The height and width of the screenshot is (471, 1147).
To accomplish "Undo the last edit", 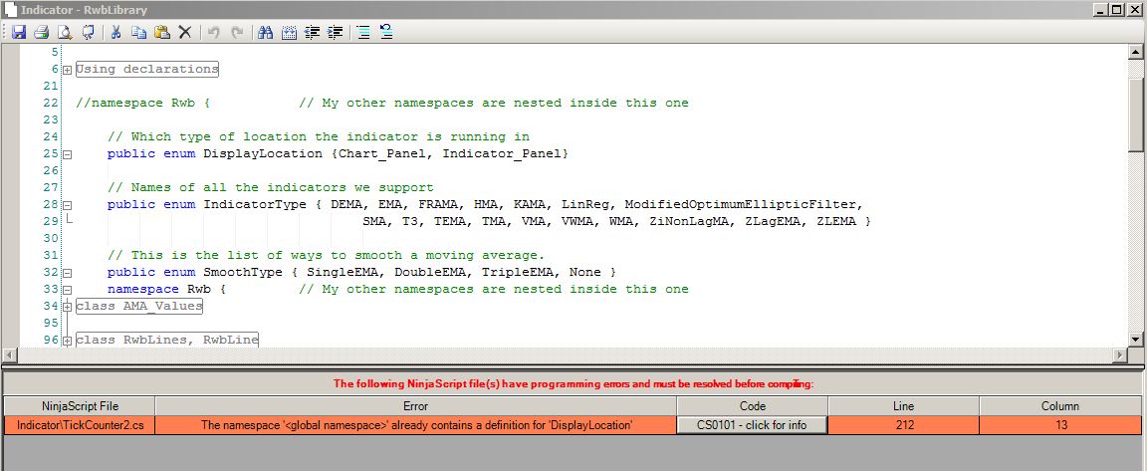I will pos(214,32).
